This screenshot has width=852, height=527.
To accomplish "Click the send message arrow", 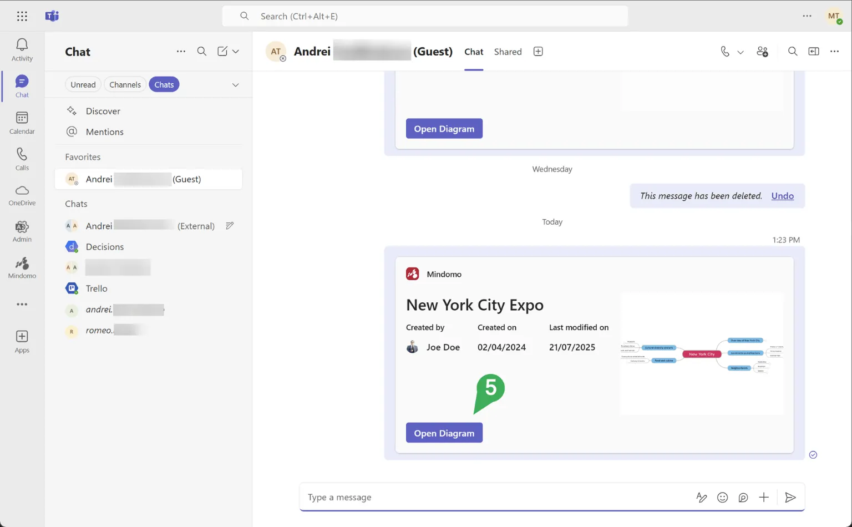I will tap(790, 498).
